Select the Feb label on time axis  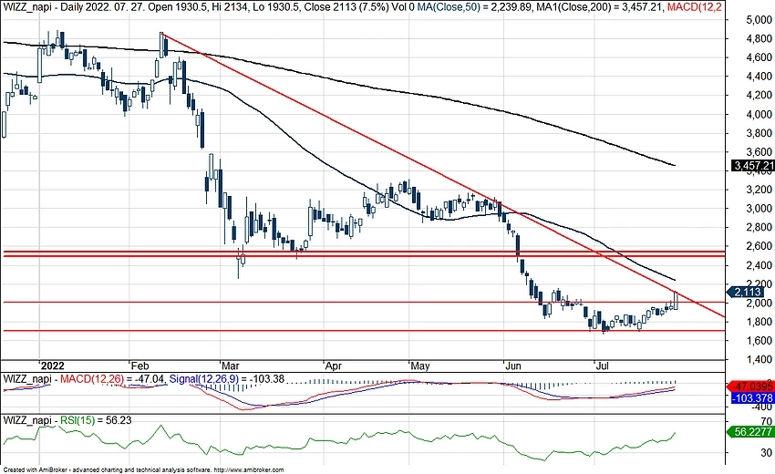pyautogui.click(x=139, y=366)
